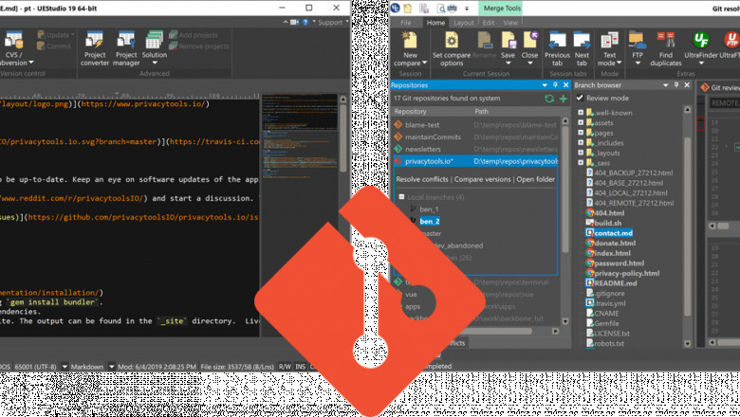Close the Branch browser panel
The image size is (740, 417).
pyautogui.click(x=687, y=84)
